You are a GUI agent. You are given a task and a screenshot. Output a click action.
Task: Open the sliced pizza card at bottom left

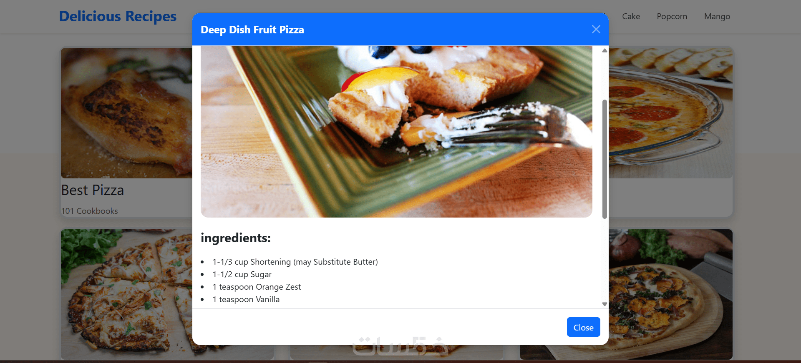point(126,294)
